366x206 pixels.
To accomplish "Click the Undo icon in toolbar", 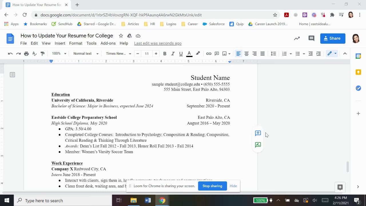I will [x=10, y=54].
